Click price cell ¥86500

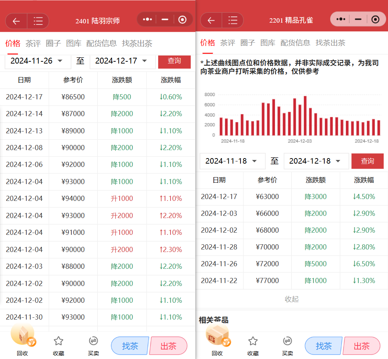coord(73,97)
